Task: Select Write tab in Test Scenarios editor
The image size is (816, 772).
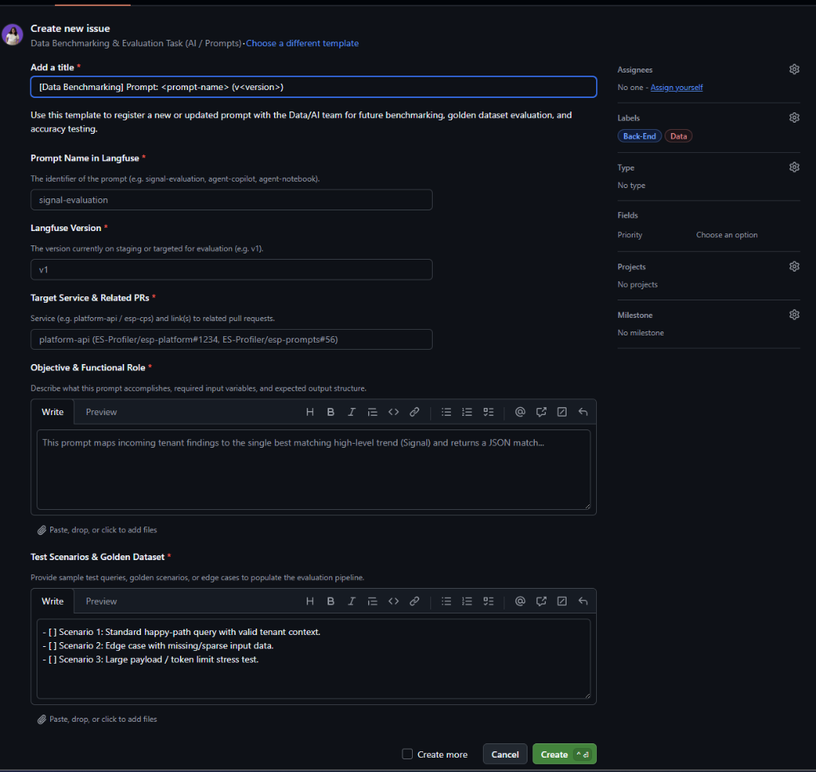Action: click(53, 602)
